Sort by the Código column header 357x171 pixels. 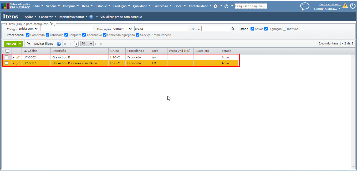[x=36, y=51]
